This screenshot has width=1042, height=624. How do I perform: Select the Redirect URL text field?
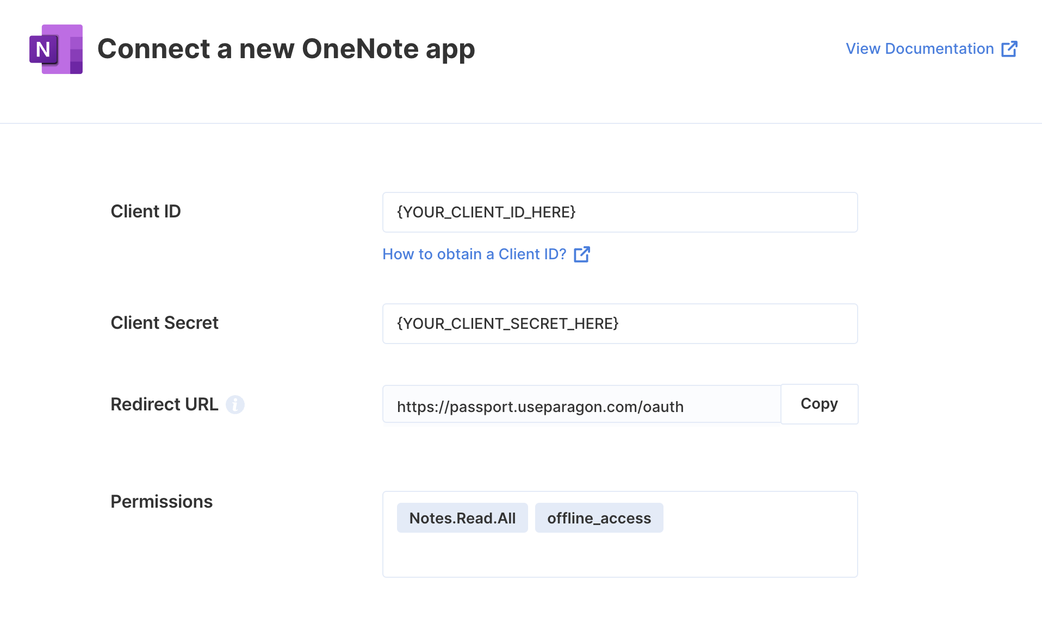pos(582,404)
